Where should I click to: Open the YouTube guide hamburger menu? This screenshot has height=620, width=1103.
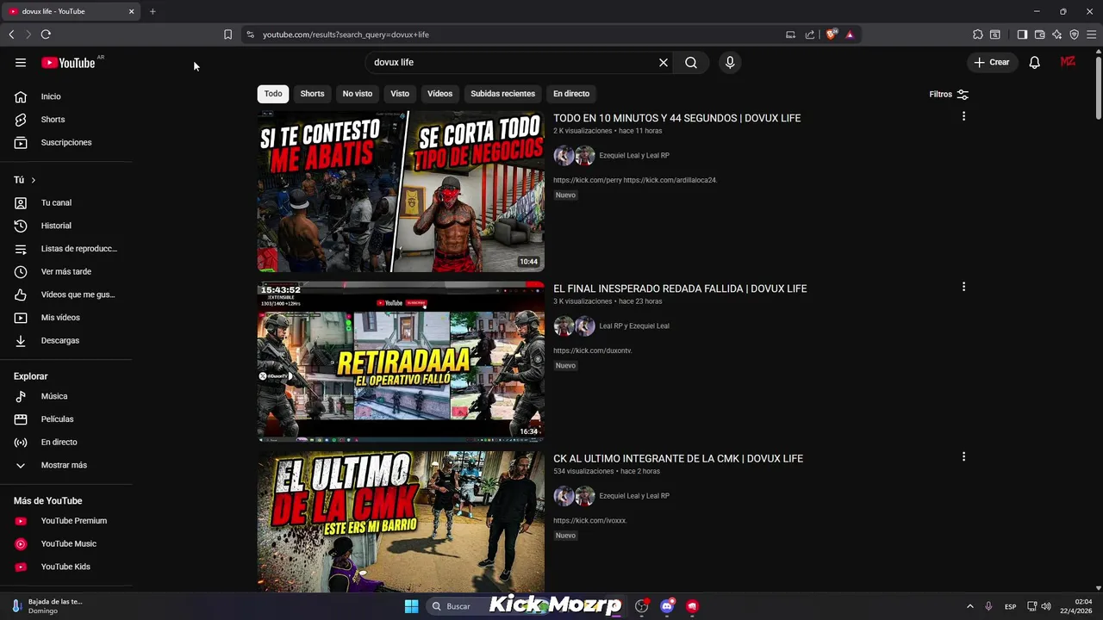click(x=21, y=63)
